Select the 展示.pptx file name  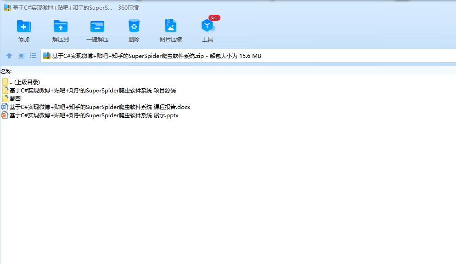(x=94, y=115)
